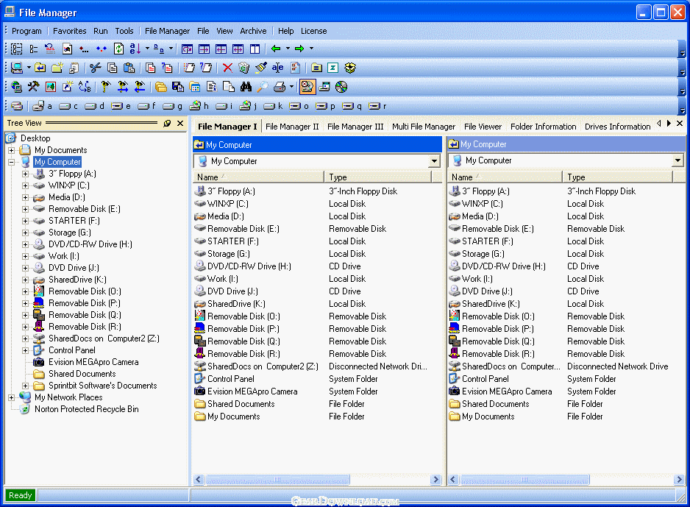Click the rainbow CD disc icon
Image resolution: width=690 pixels, height=507 pixels.
341,87
